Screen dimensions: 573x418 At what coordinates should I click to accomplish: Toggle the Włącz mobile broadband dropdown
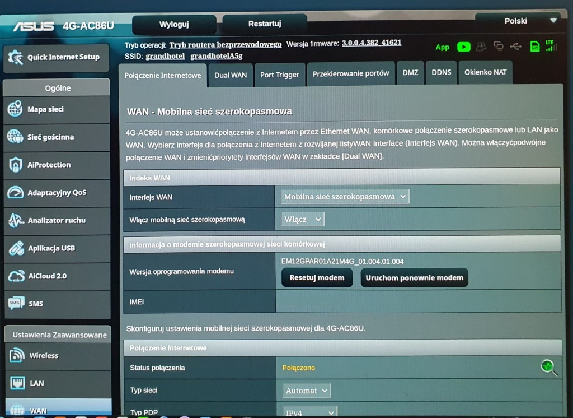coord(303,219)
